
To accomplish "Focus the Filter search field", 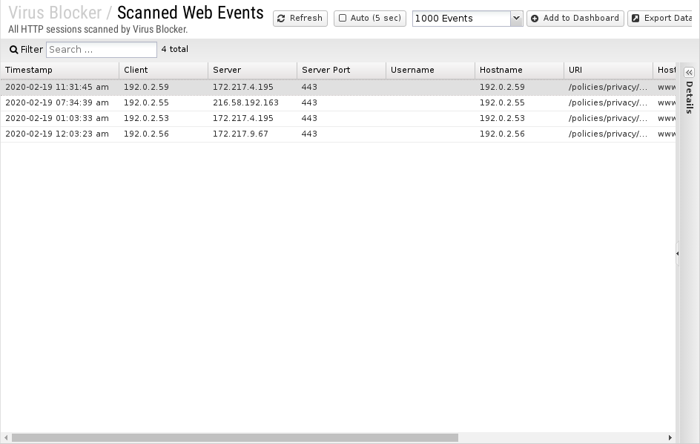I will pos(102,50).
